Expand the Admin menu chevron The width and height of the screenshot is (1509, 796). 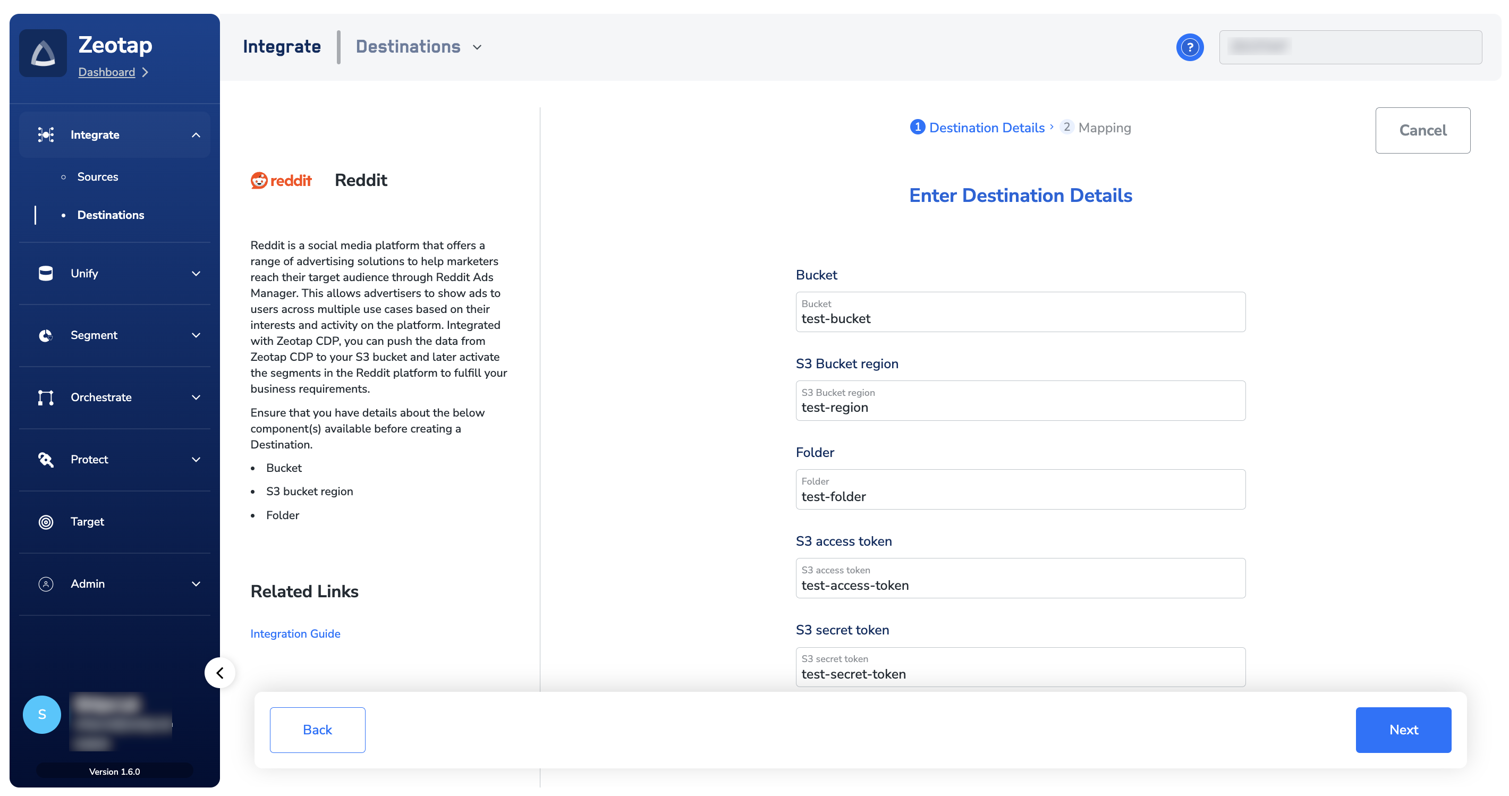[x=196, y=584]
